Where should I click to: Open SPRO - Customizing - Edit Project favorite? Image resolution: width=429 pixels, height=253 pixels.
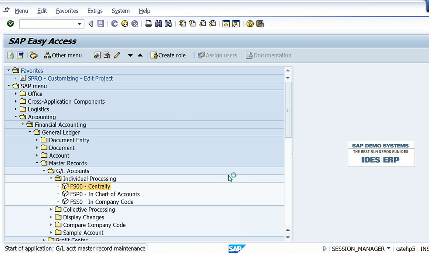(70, 78)
